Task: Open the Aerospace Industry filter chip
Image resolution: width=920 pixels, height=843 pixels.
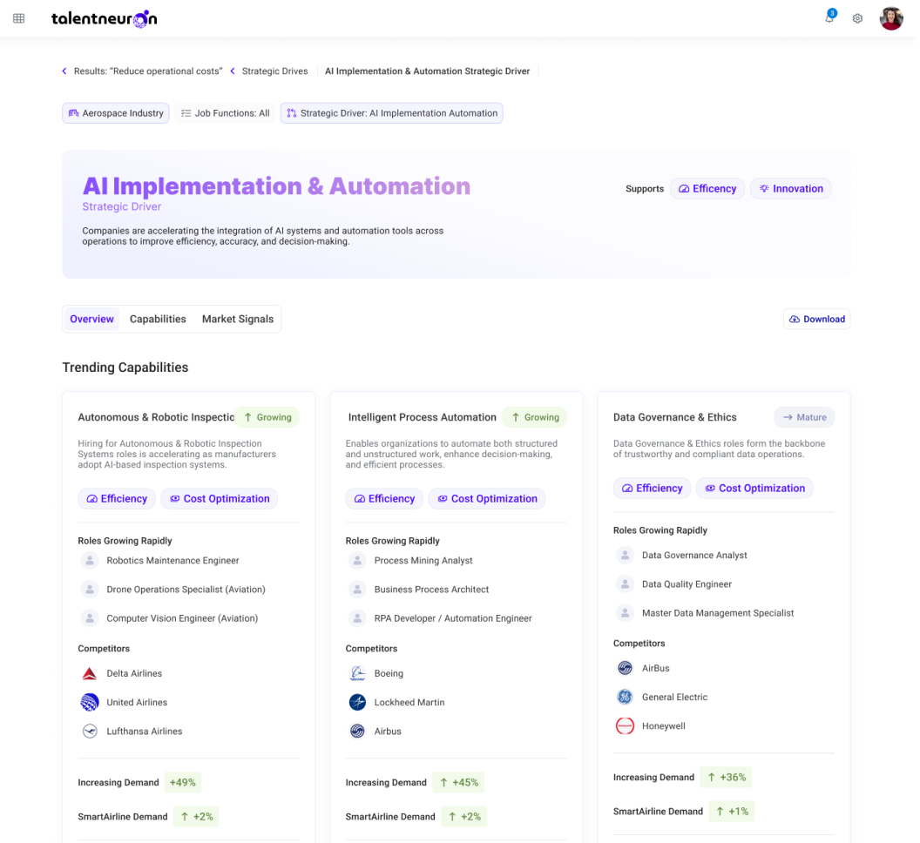Action: pyautogui.click(x=115, y=113)
